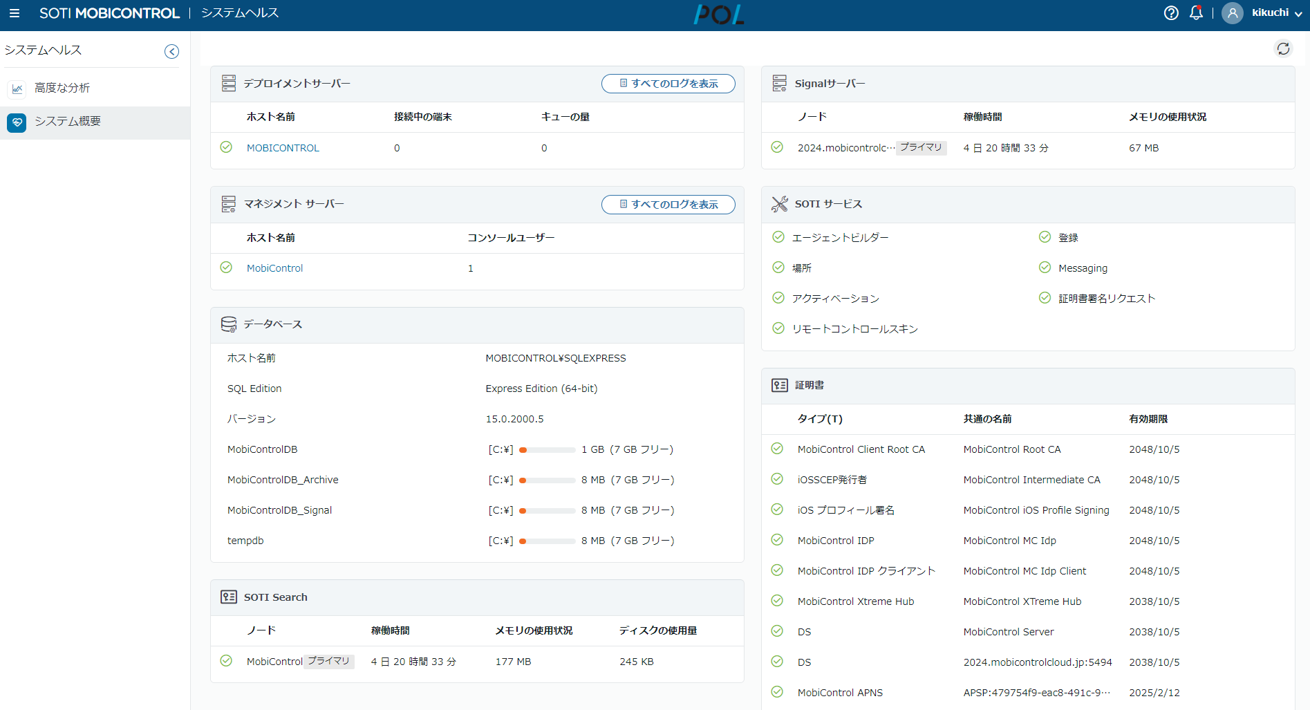Image resolution: width=1310 pixels, height=710 pixels.
Task: Click the システム概要 heart icon
Action: pos(17,122)
